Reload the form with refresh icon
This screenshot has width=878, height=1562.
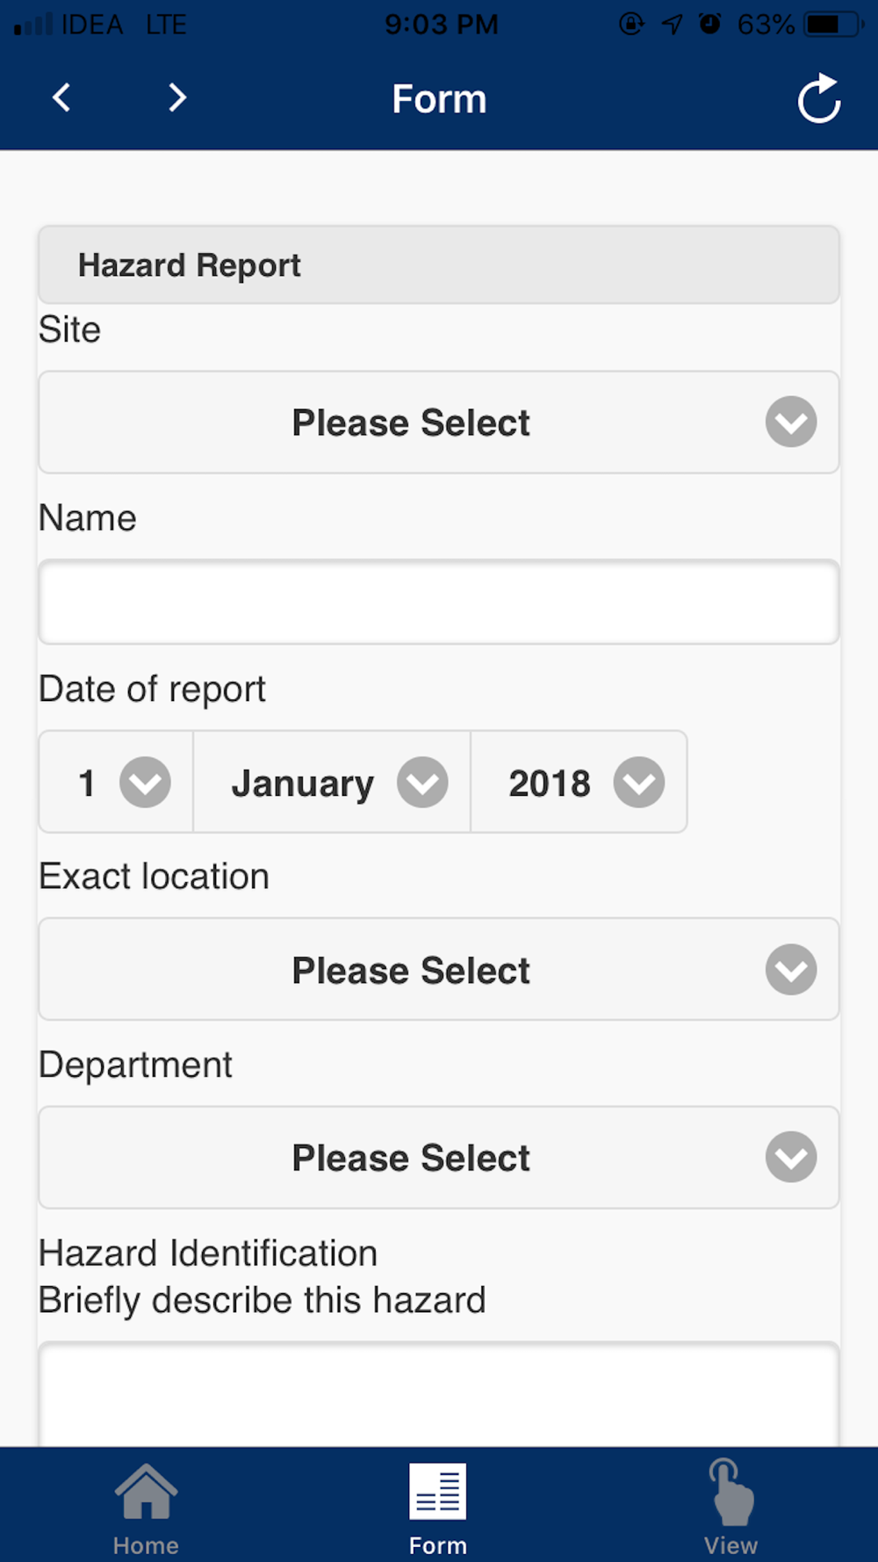tap(819, 98)
